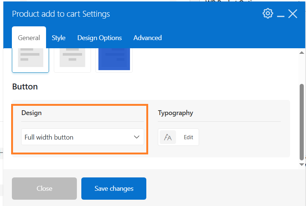Select the blue right-aligned layout thumbnail
This screenshot has height=206, width=306.
point(114,60)
